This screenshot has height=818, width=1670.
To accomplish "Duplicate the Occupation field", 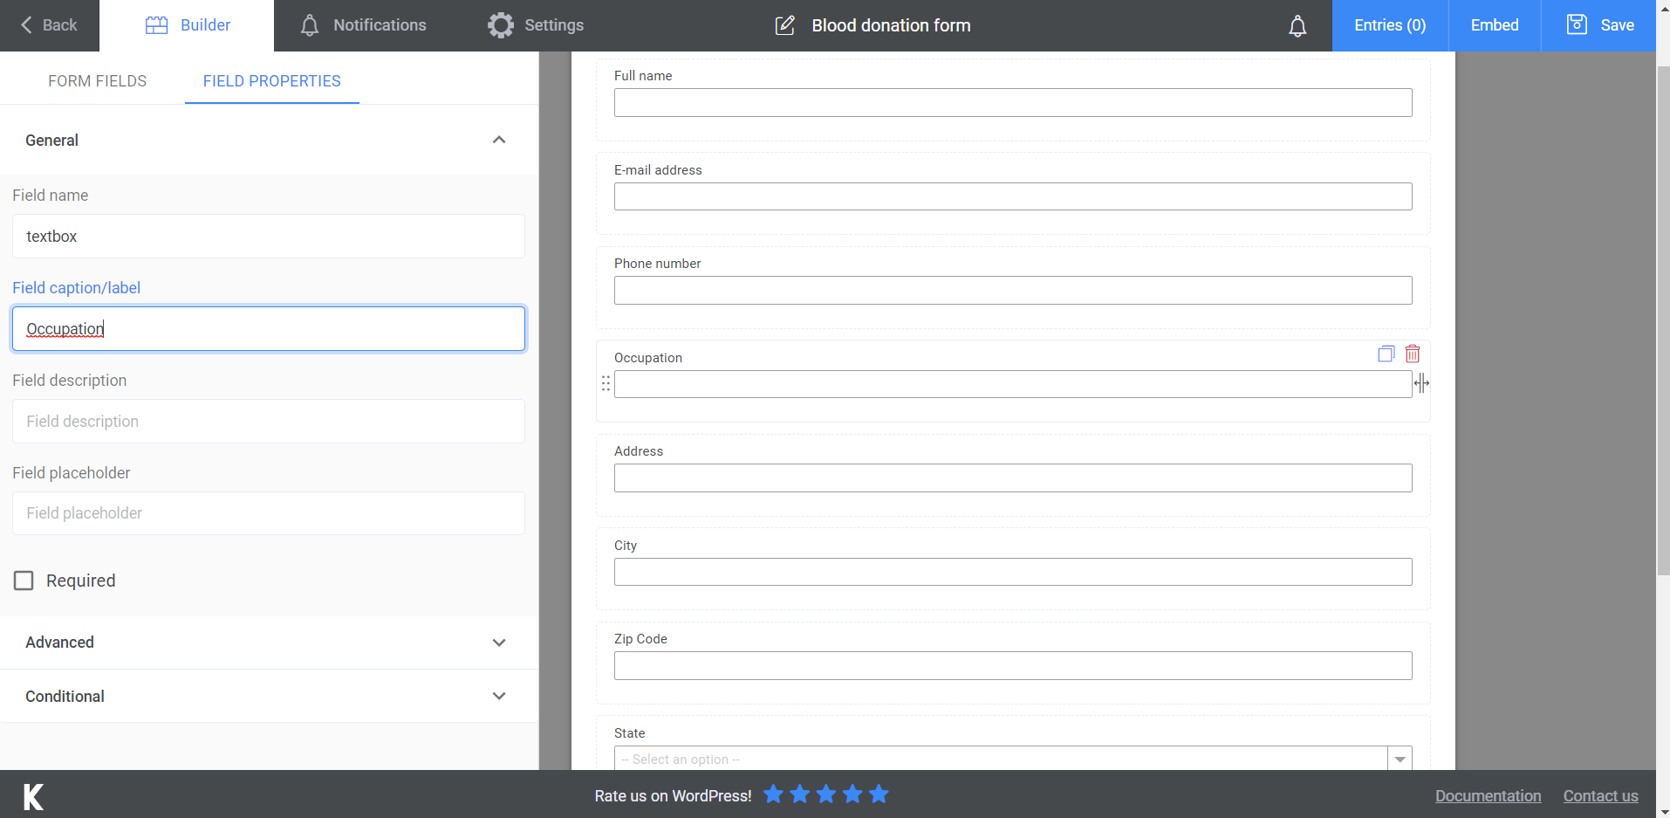I will 1386,354.
